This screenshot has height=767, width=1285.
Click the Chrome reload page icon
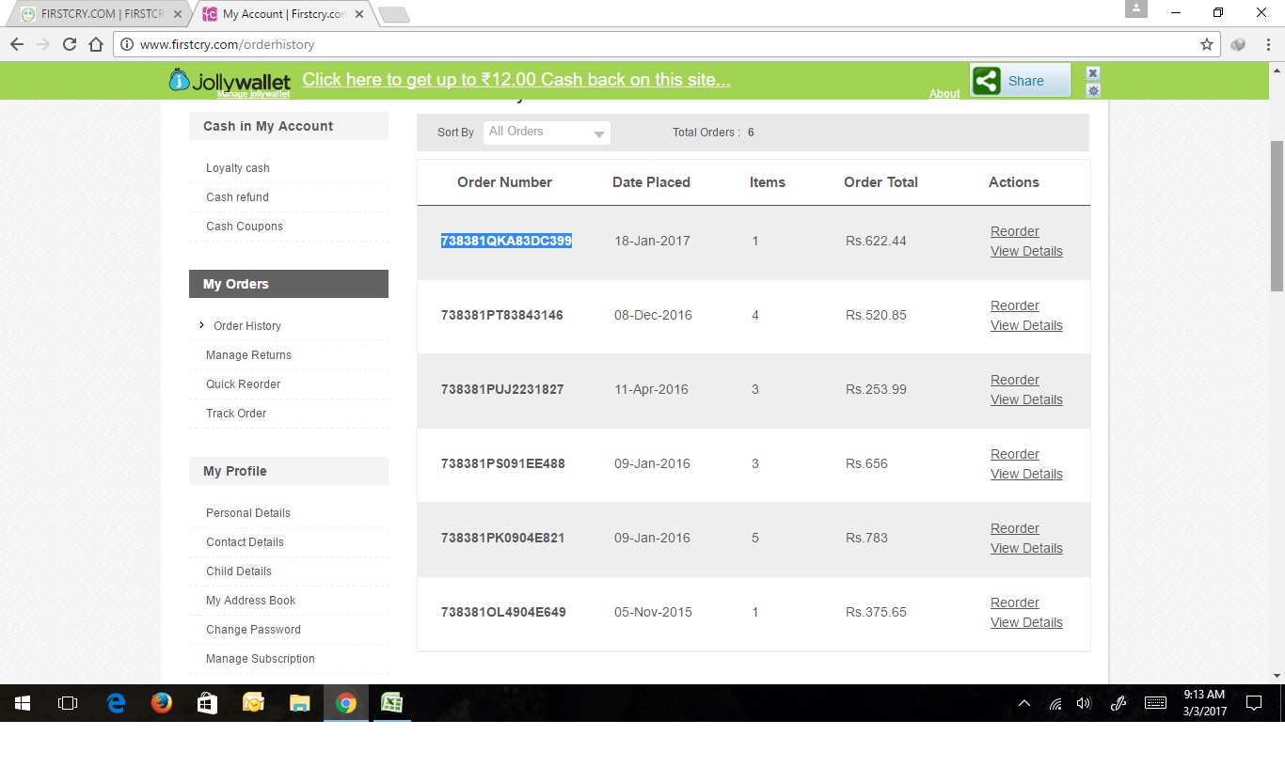click(x=69, y=44)
